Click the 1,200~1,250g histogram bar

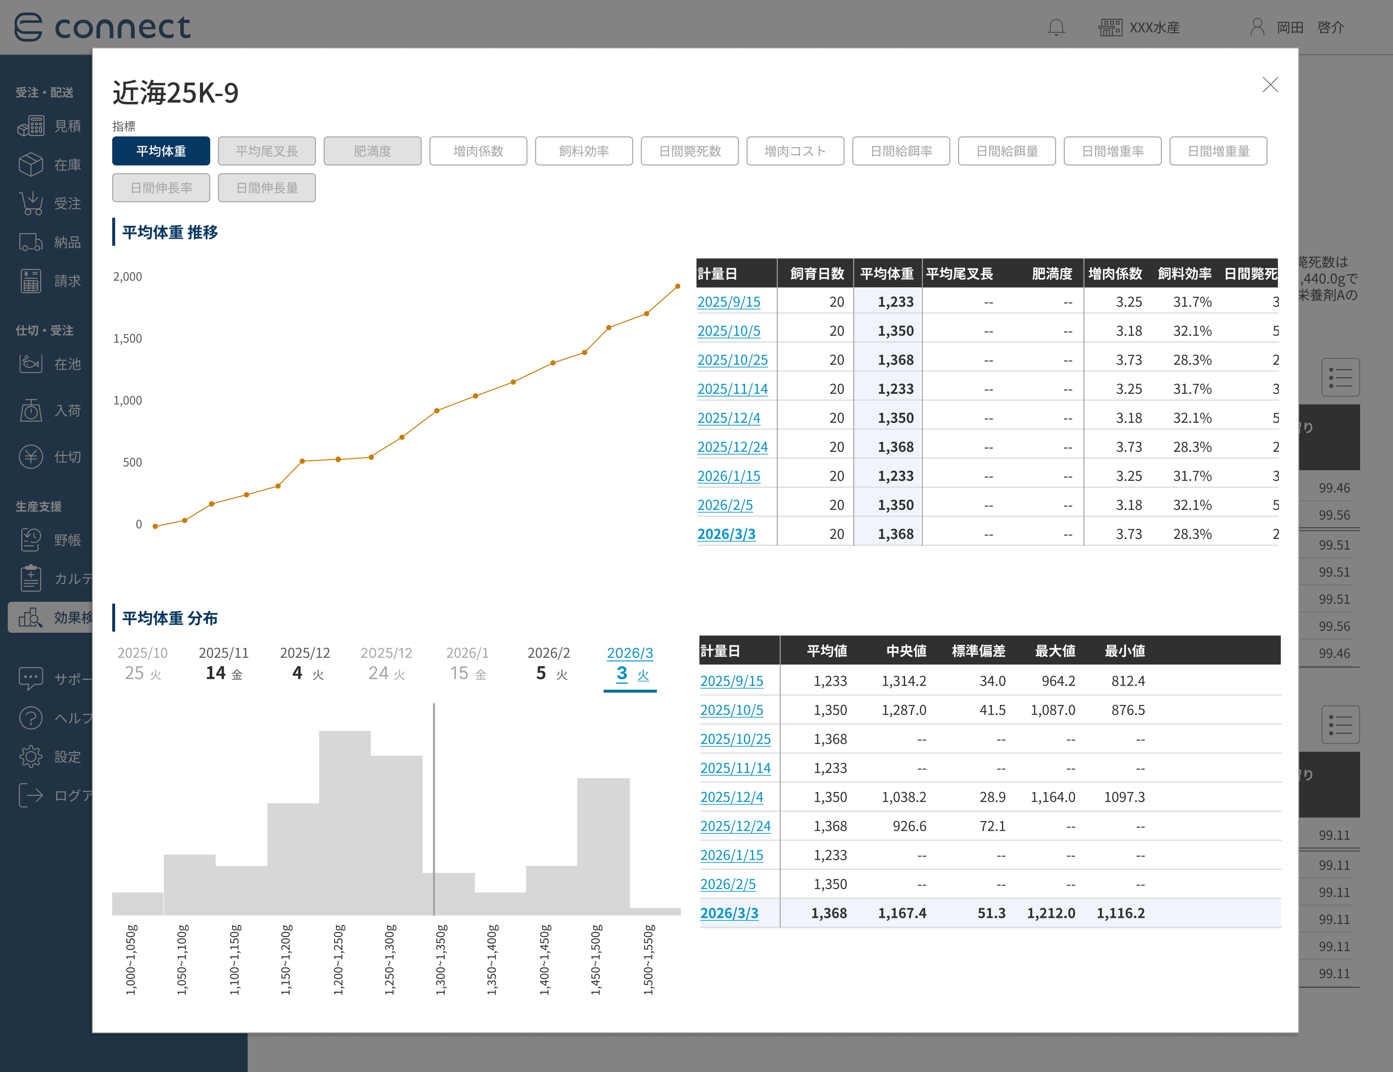[344, 823]
